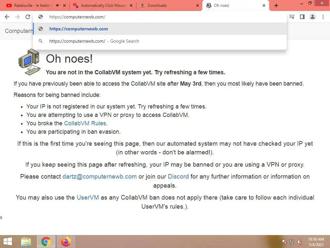Open the clock showing 10:56 AM

[x=316, y=242]
